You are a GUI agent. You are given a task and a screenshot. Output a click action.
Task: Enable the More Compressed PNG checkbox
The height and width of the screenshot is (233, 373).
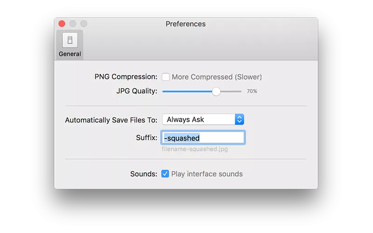click(166, 77)
